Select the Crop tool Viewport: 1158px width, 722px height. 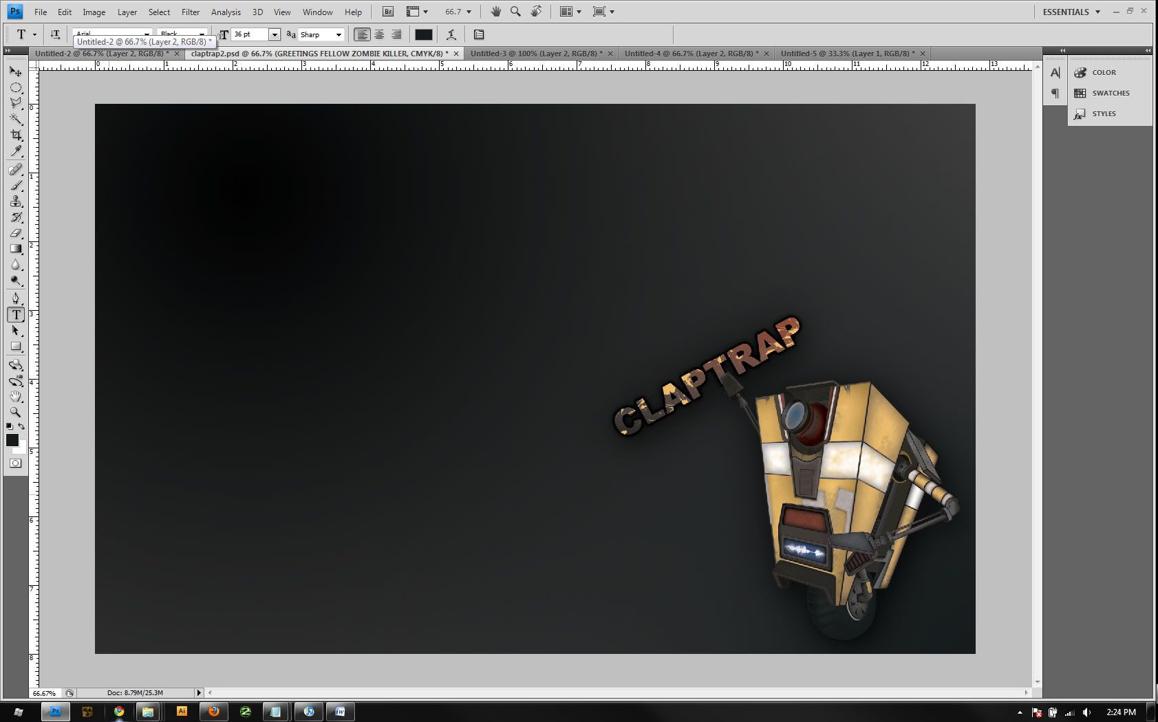tap(16, 135)
